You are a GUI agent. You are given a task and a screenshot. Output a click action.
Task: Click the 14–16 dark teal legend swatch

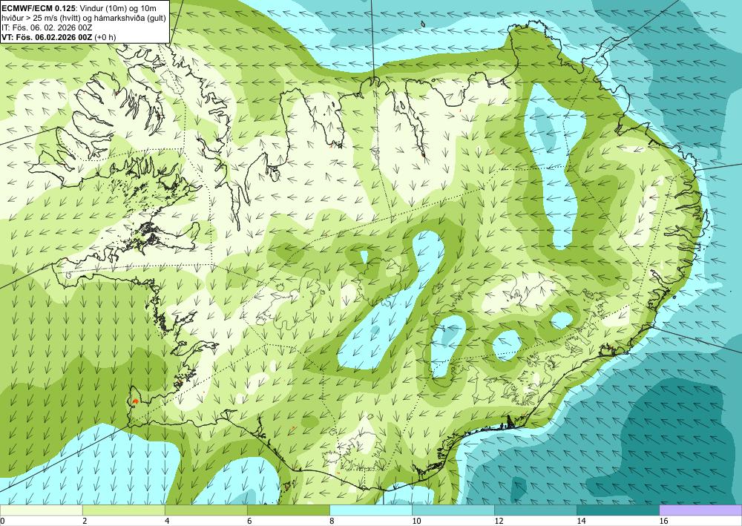pos(617,510)
